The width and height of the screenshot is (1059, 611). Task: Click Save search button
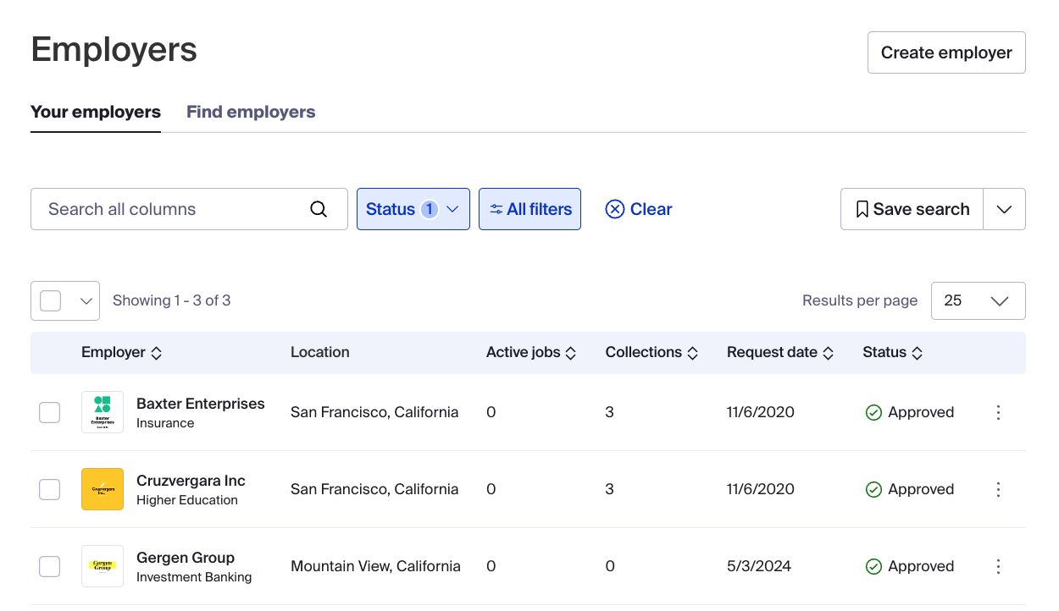[912, 209]
